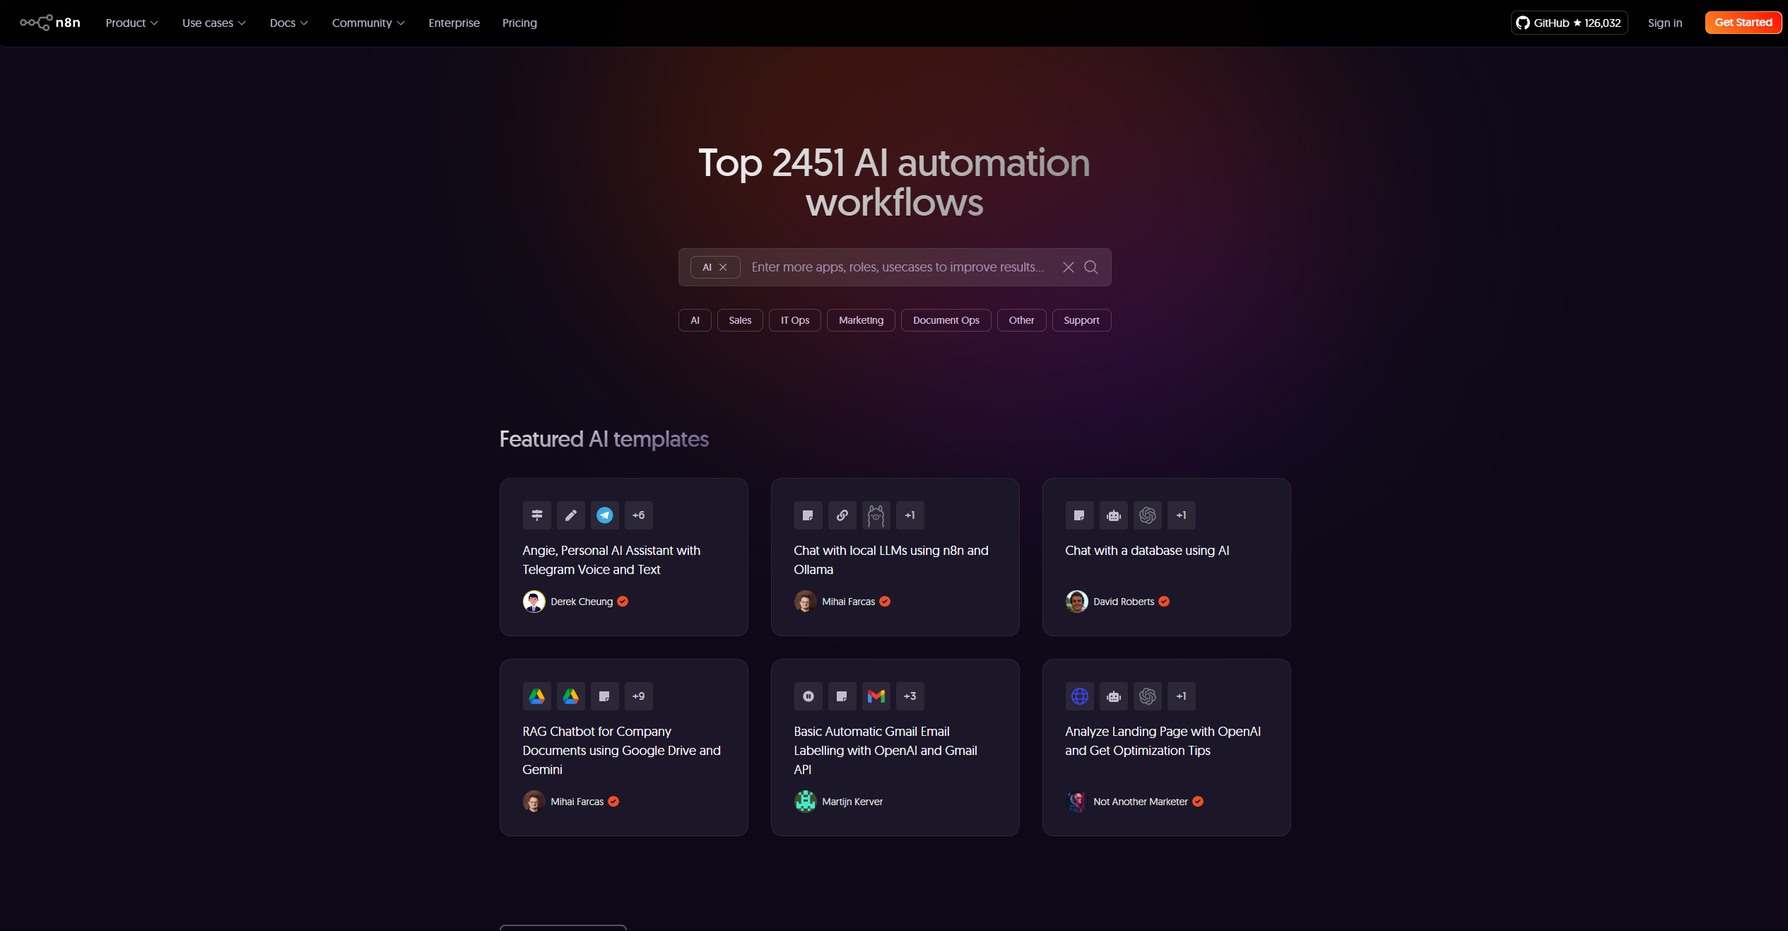The image size is (1788, 931).
Task: Click the pause-circle icon on the Gmail labelling card
Action: click(x=808, y=696)
